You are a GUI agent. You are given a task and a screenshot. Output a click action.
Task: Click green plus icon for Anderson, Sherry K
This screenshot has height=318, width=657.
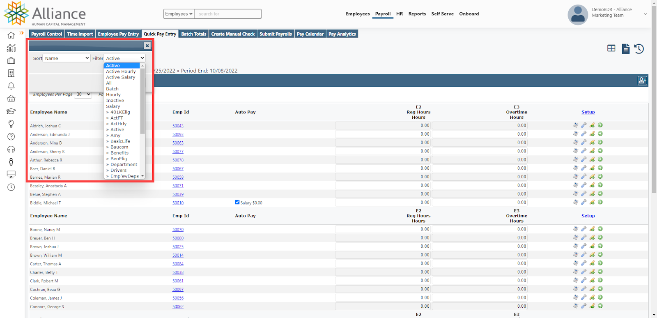tap(600, 151)
